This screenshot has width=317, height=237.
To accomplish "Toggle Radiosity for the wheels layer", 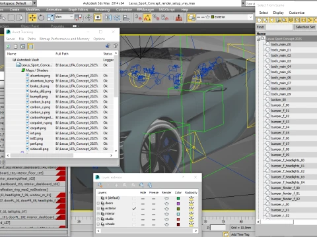I will click(x=191, y=224).
